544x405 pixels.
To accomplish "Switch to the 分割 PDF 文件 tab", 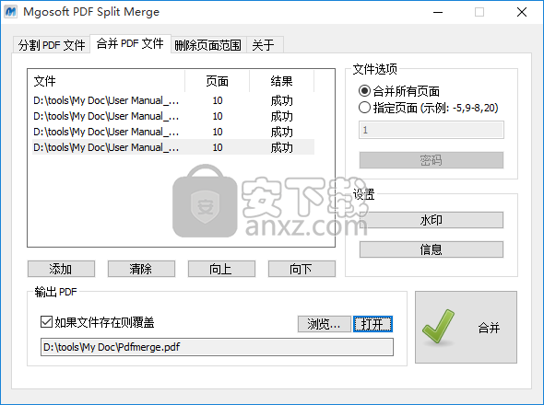I will pyautogui.click(x=52, y=45).
